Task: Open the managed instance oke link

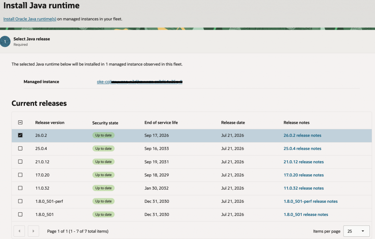Action: 140,82
